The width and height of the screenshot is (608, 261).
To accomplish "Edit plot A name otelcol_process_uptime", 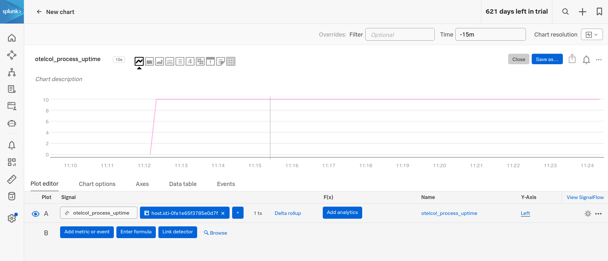I will click(449, 213).
